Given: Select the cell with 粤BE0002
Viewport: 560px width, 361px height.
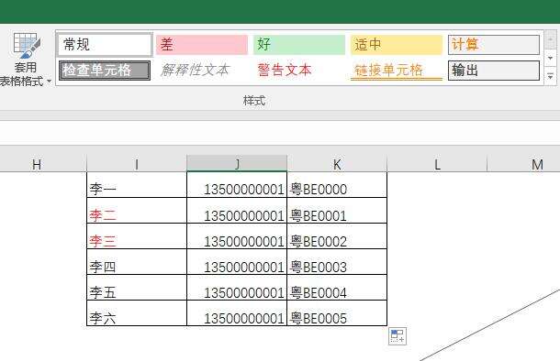Looking at the screenshot, I should pyautogui.click(x=337, y=235).
